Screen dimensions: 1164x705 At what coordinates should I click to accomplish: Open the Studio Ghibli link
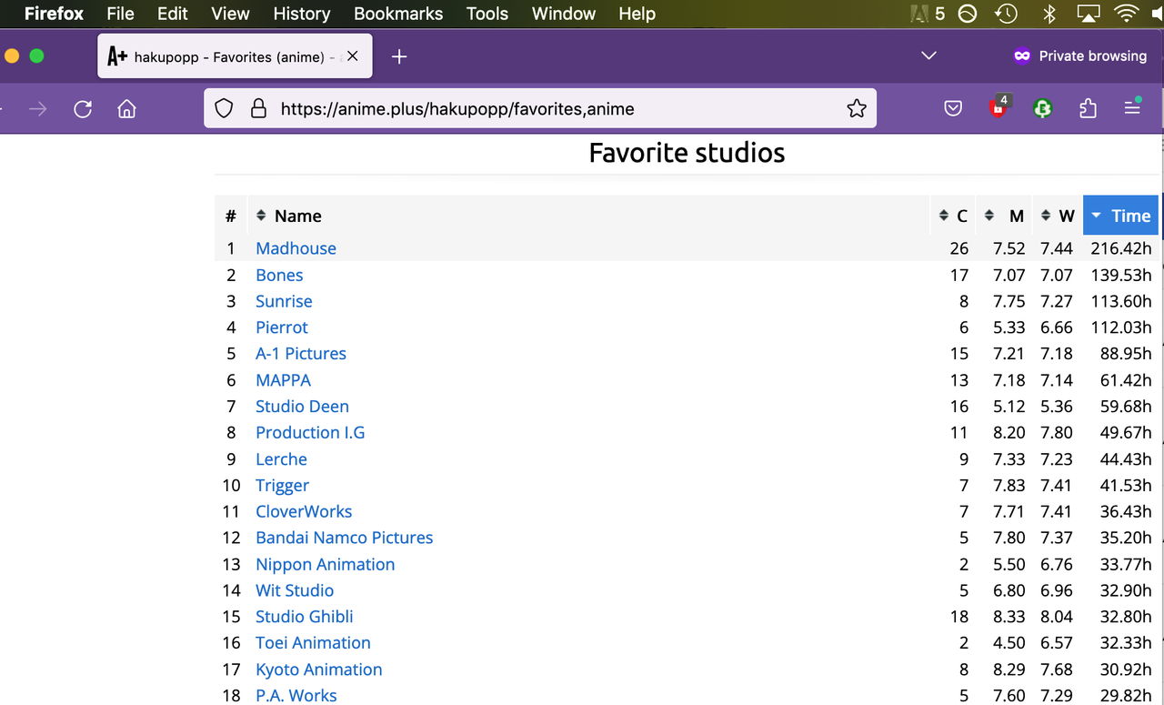(304, 617)
